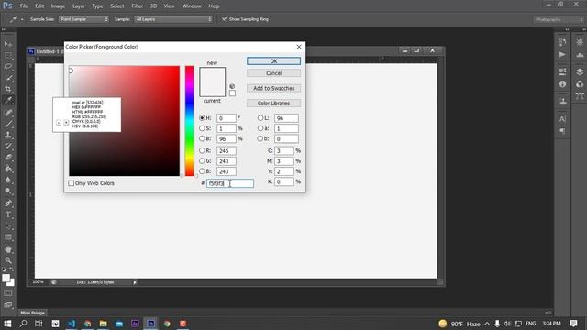Screen dimensions: 587x330
Task: Open Windows Start menu
Action: pos(7,324)
